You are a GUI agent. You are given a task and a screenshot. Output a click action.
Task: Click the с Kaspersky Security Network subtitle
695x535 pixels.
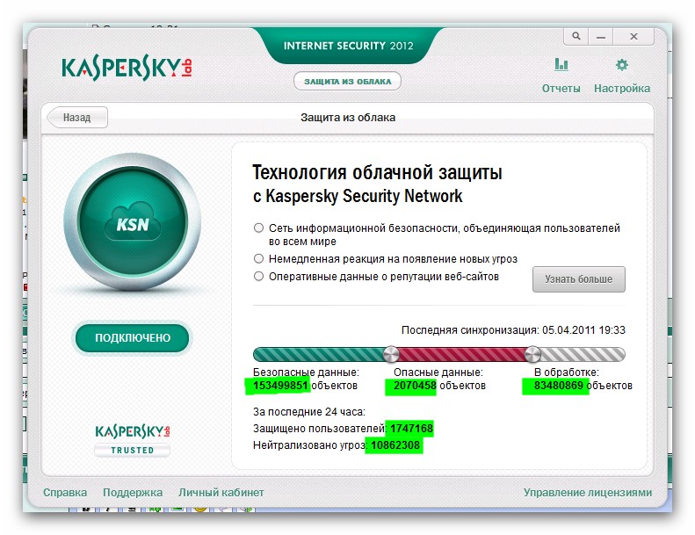point(358,196)
